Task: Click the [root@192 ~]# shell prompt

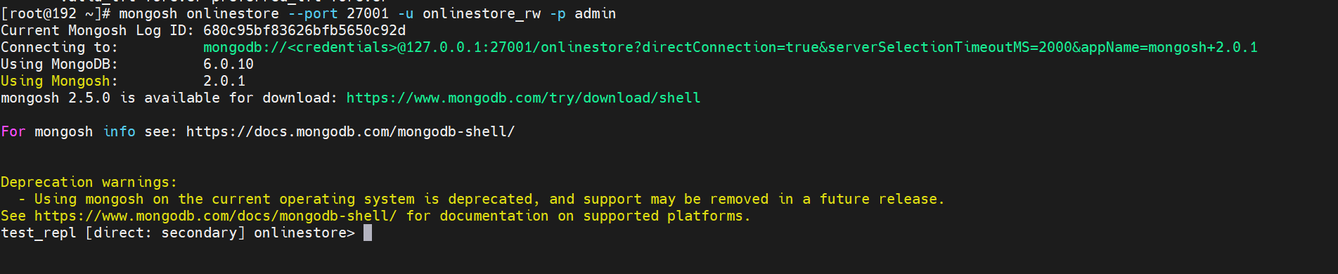Action: pos(55,13)
